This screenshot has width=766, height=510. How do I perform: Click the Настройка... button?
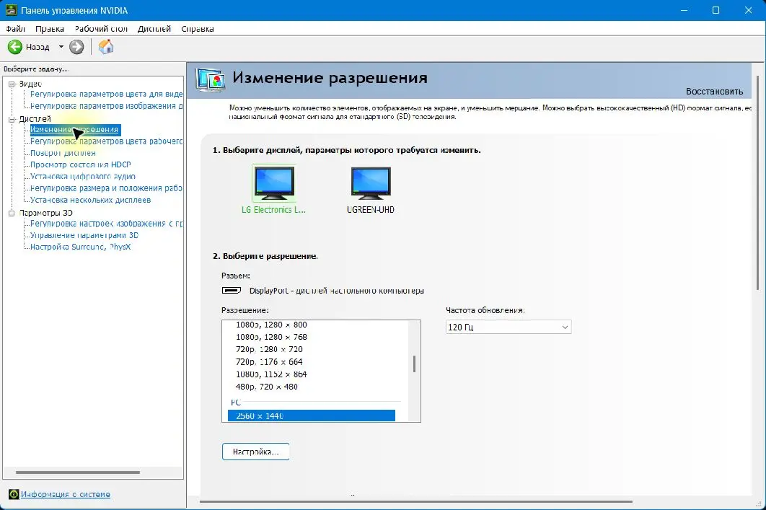[x=255, y=452]
